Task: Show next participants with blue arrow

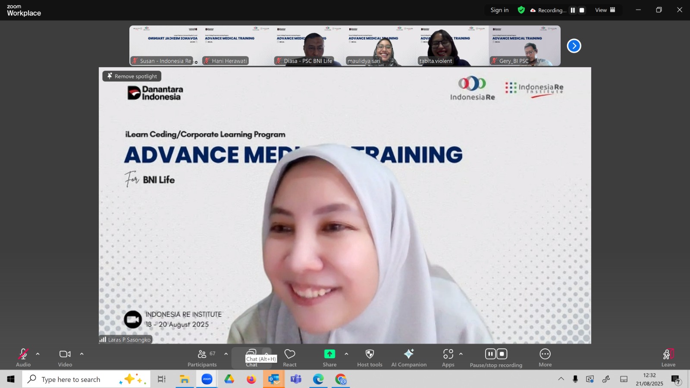Action: [574, 46]
